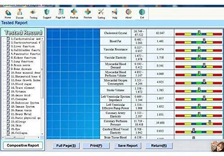Click the Stroke Volume row label
Image resolution: width=224 pixels, height=156 pixels.
point(115,90)
